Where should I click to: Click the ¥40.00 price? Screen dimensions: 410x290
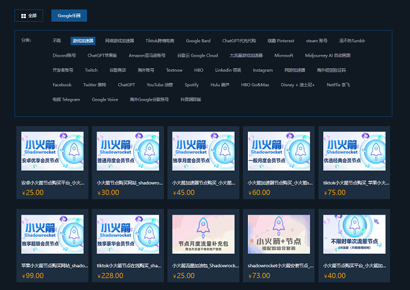click(335, 276)
